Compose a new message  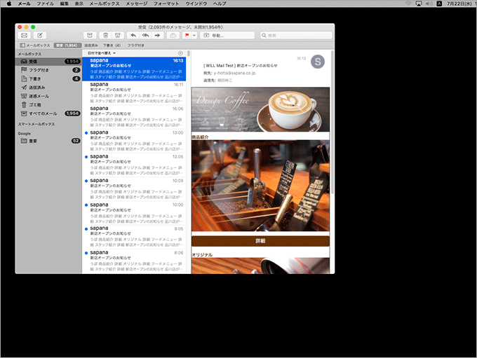point(40,35)
